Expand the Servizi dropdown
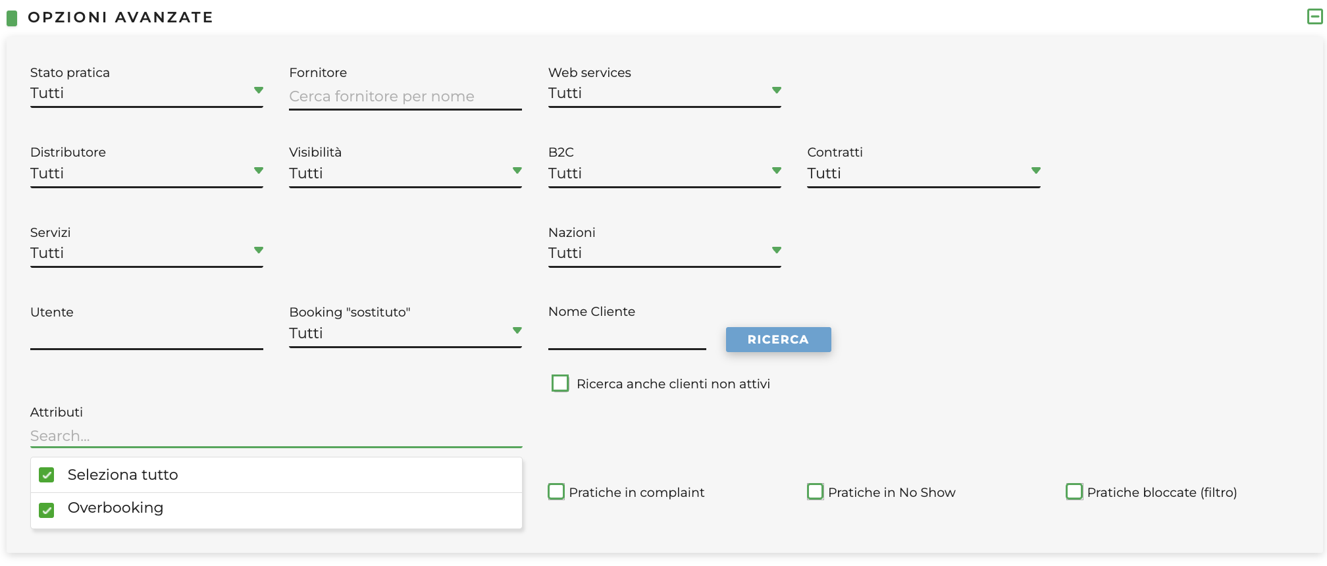1327x566 pixels. pos(147,253)
